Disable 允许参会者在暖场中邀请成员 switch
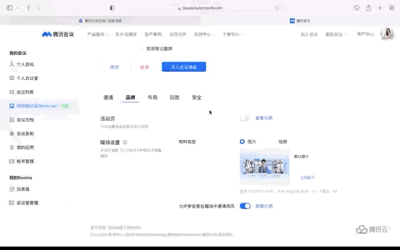The image size is (400, 250). 245,206
